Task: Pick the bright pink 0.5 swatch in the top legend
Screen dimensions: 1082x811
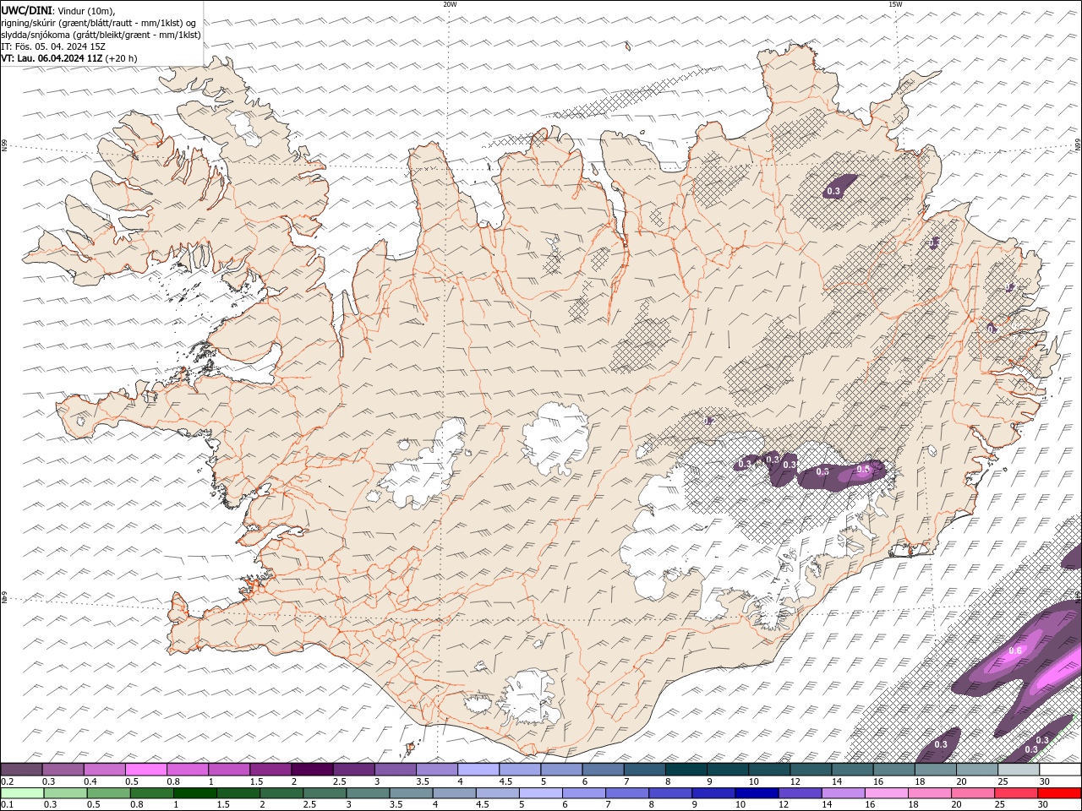Action: click(x=146, y=770)
